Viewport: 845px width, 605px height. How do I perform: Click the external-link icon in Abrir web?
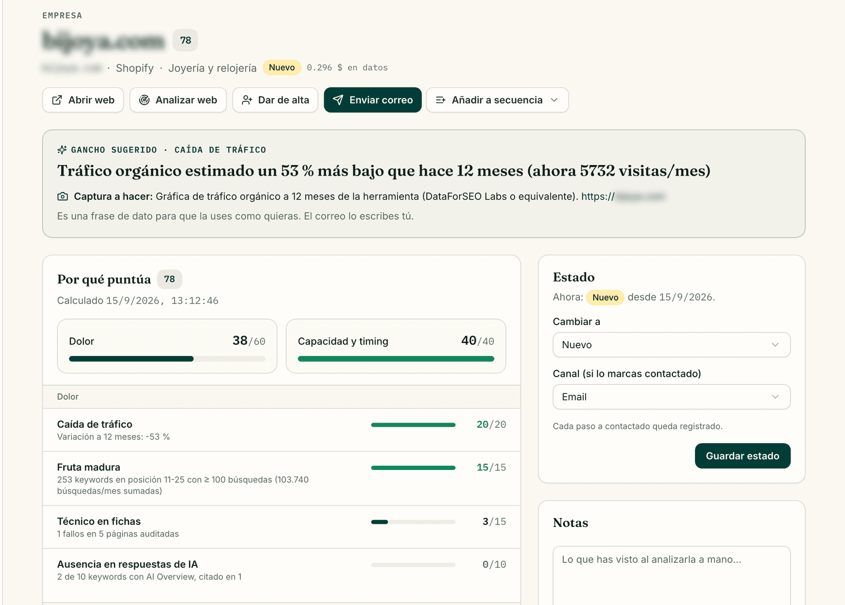[57, 100]
